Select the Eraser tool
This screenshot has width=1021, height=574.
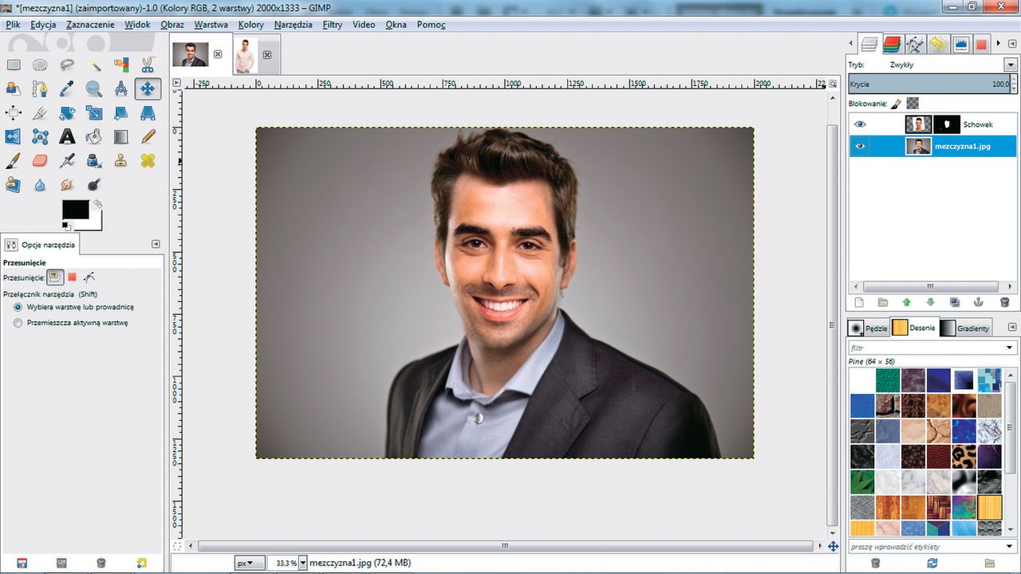click(x=40, y=160)
